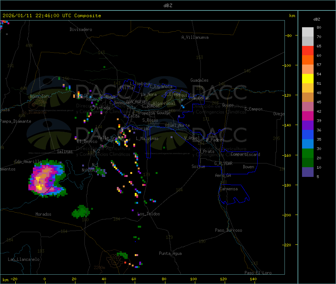336x284 pixels.
Task: Click the 'Punta_Agua' label
Action: 170,253
